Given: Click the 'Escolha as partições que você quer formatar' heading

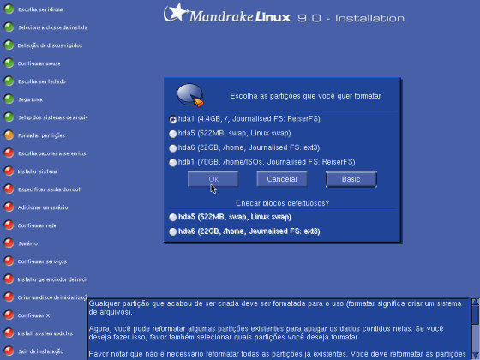Looking at the screenshot, I should [305, 96].
